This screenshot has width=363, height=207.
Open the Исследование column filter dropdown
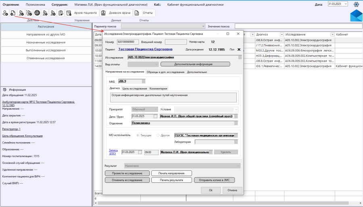[332, 34]
